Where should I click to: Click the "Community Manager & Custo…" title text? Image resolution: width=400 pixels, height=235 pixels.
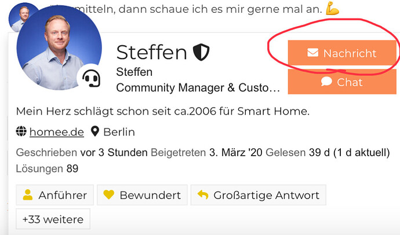click(x=198, y=88)
